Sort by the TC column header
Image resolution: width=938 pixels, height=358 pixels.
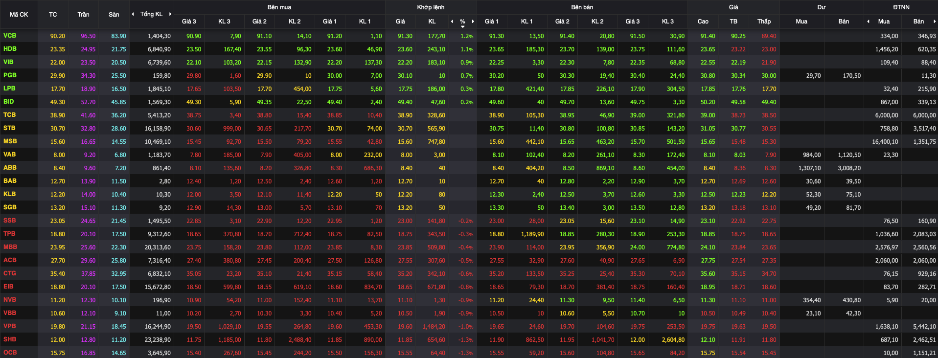53,15
